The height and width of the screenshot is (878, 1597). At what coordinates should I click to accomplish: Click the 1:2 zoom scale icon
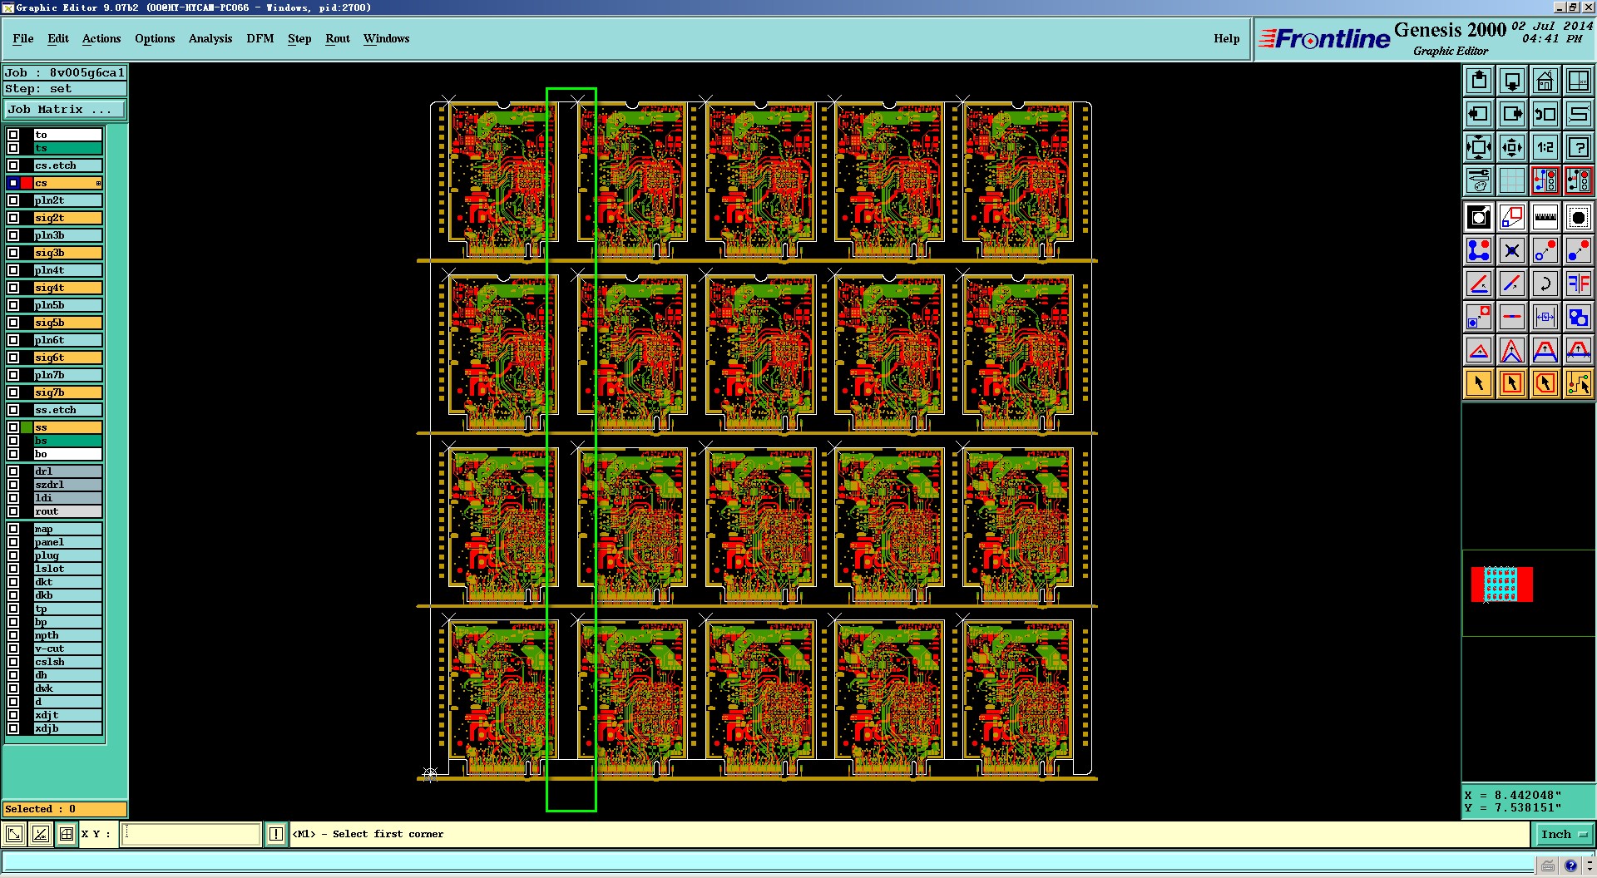(1545, 147)
